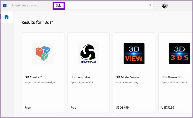193x118 pixels.
Task: Click the Free price on 3D Juump Ace
Action: tap(73, 107)
